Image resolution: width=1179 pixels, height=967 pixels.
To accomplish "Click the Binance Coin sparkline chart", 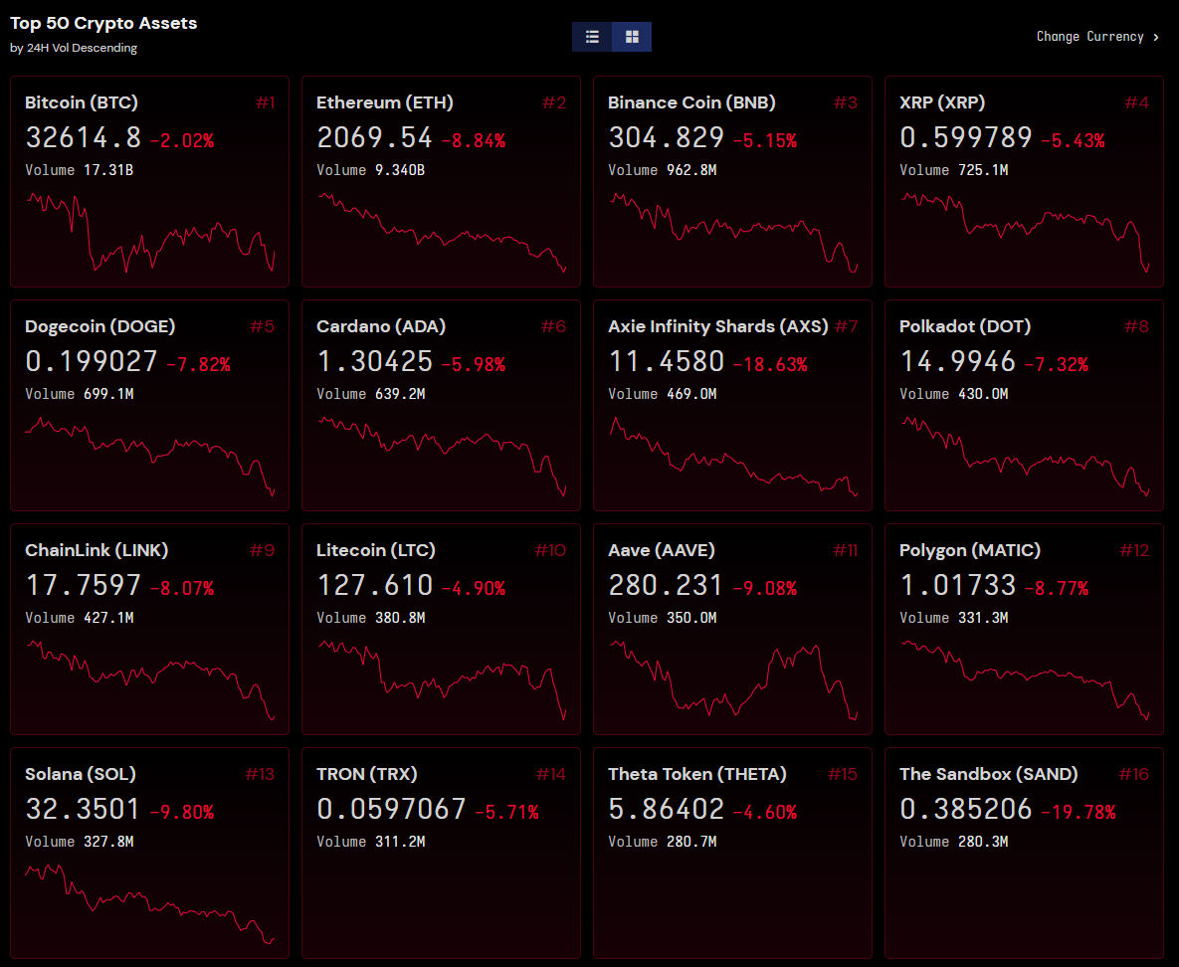I will pyautogui.click(x=733, y=233).
